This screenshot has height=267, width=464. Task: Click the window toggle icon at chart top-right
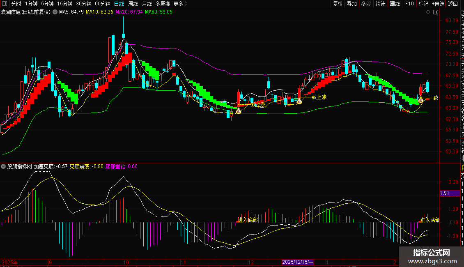tap(436, 12)
